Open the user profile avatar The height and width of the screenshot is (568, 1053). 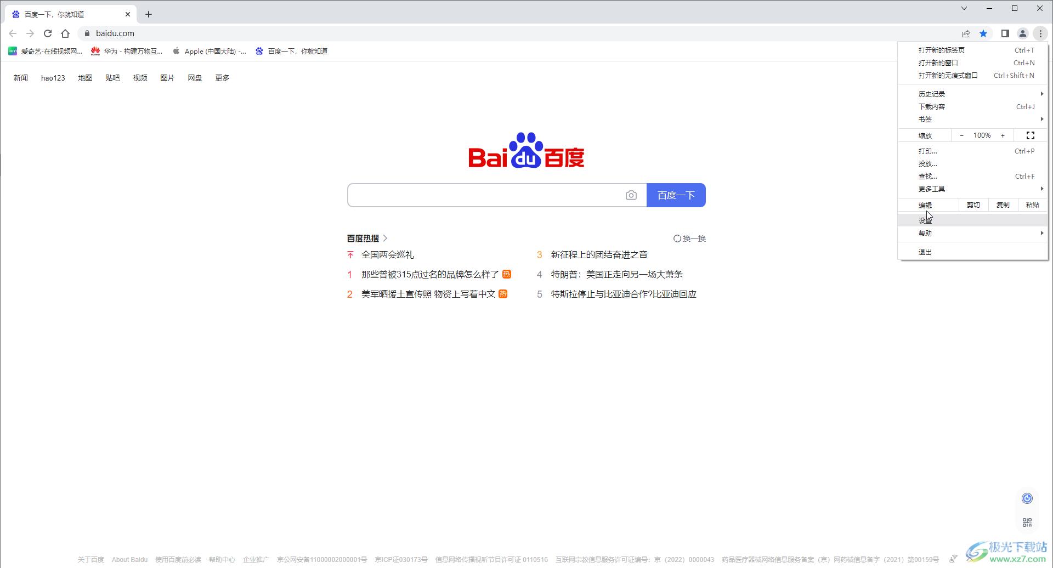[1023, 33]
